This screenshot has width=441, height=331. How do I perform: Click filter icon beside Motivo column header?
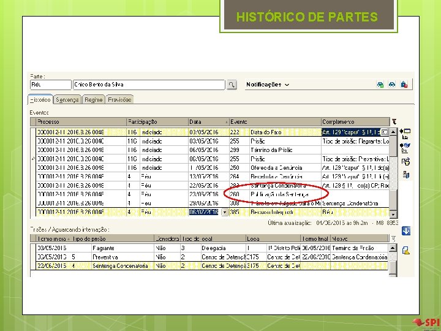pos(394,238)
